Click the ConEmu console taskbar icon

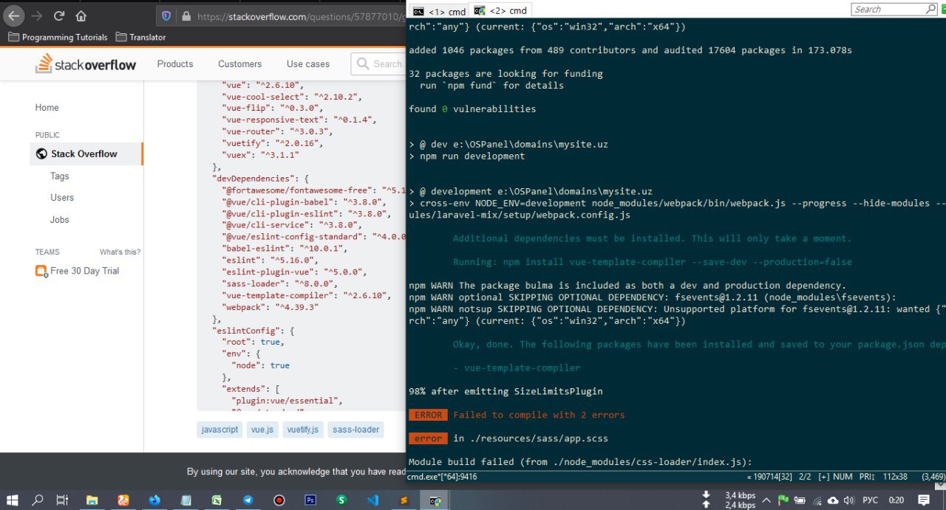435,500
